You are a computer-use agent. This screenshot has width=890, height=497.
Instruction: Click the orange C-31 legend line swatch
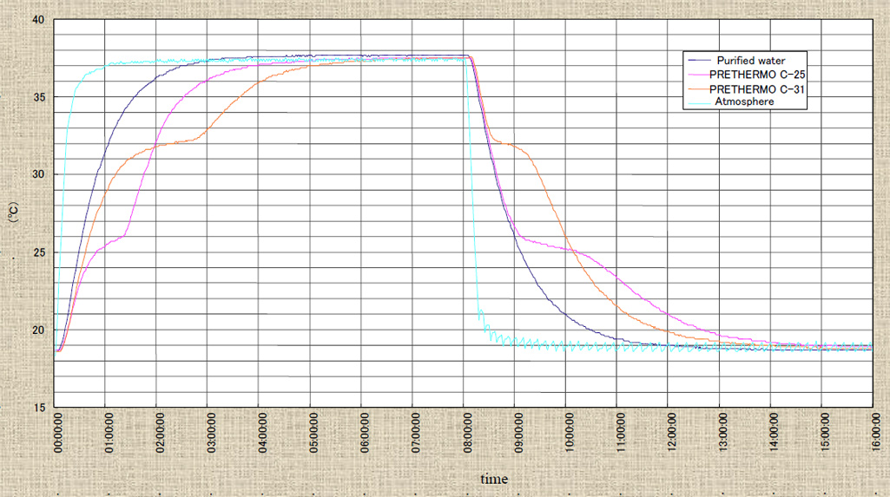click(697, 88)
